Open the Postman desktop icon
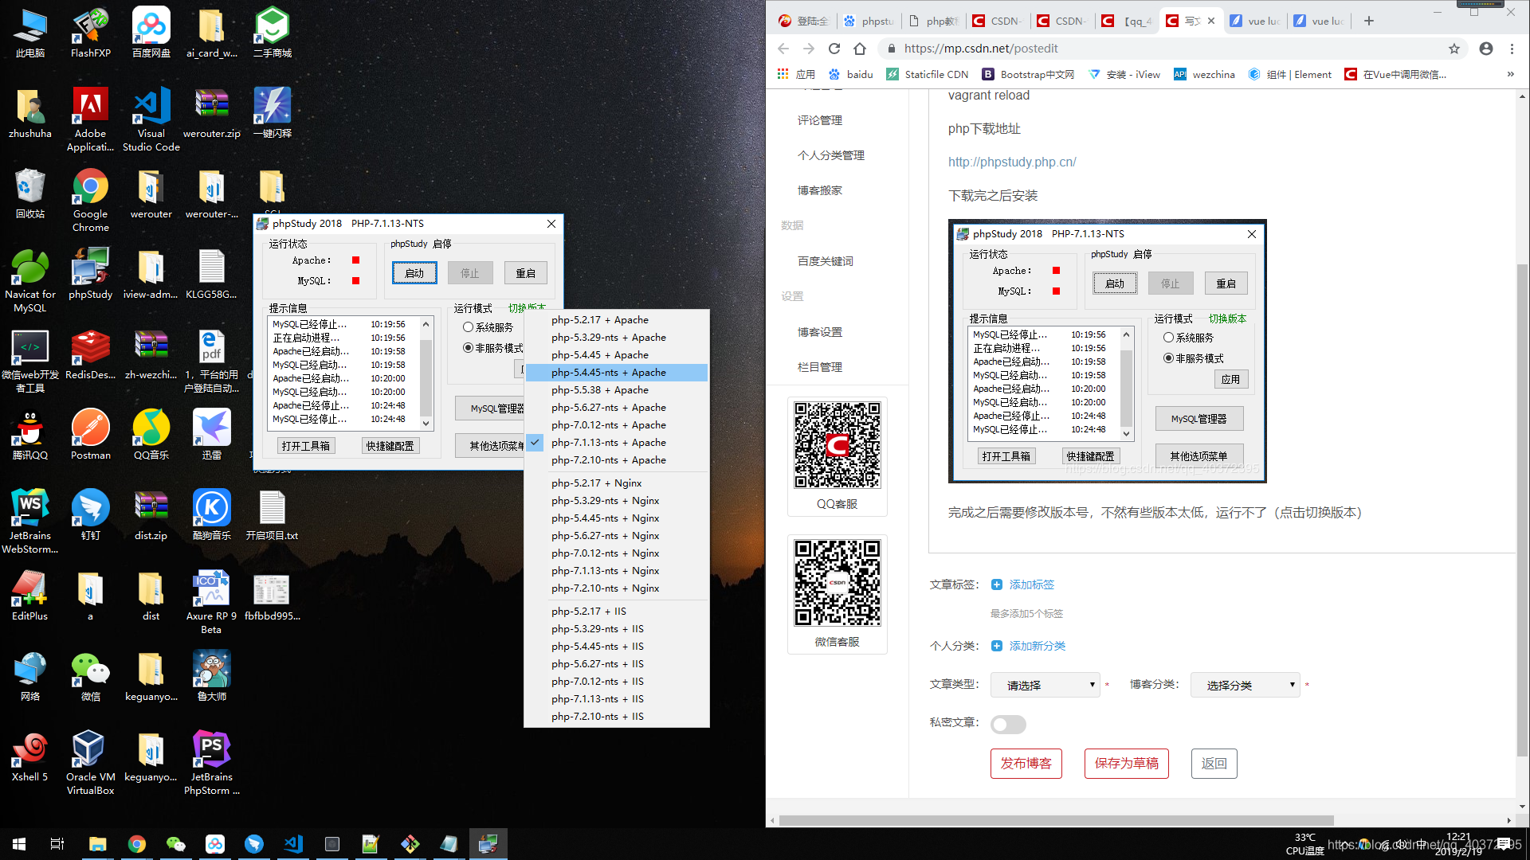This screenshot has width=1530, height=860. click(90, 429)
